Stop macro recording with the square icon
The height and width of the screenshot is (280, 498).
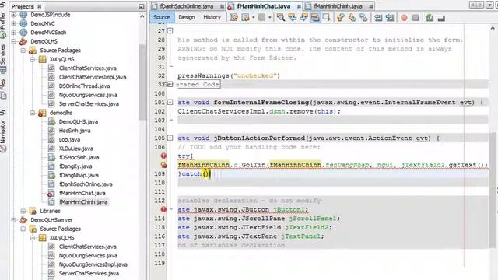coord(416,18)
